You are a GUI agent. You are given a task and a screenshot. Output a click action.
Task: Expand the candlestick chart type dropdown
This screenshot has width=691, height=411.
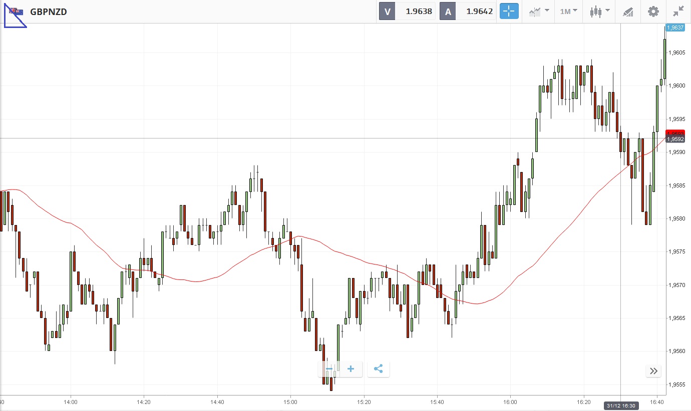[x=599, y=11]
